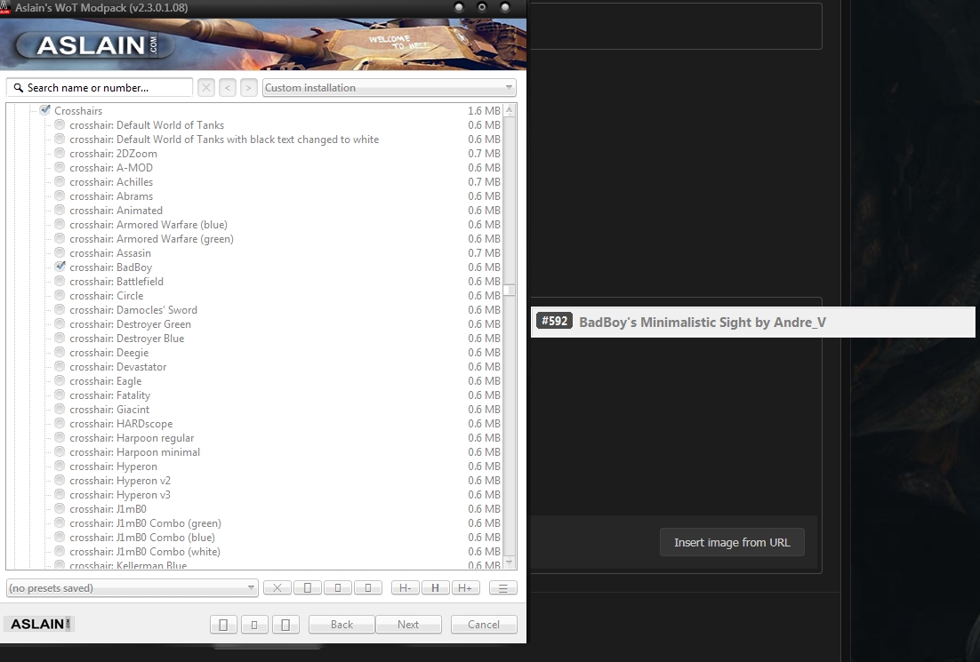Click the ASLAIN logo in the top banner

96,45
